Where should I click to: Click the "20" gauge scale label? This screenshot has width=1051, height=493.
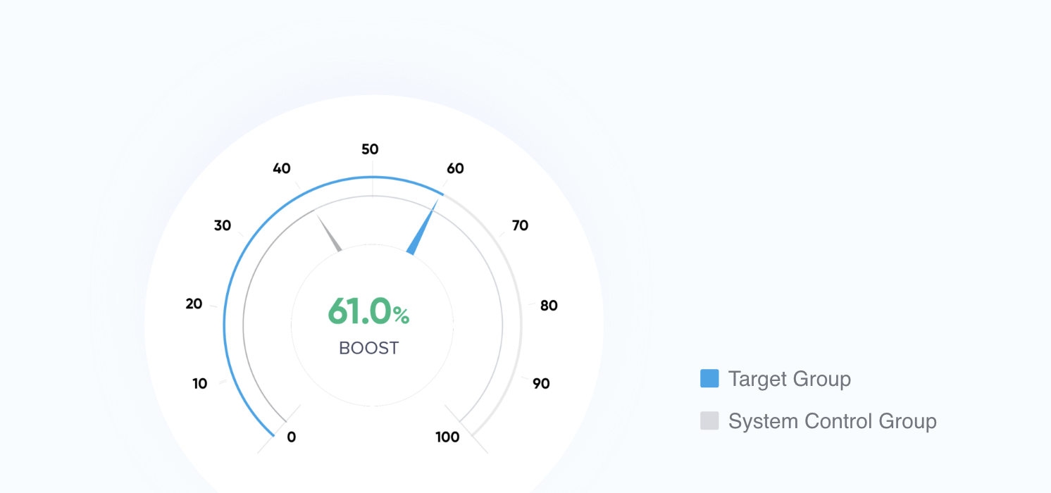[194, 304]
